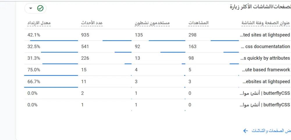Click the 98 views value

pyautogui.click(x=191, y=58)
